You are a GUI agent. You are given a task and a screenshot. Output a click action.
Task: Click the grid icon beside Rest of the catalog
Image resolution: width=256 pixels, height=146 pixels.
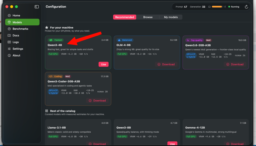[47, 111]
